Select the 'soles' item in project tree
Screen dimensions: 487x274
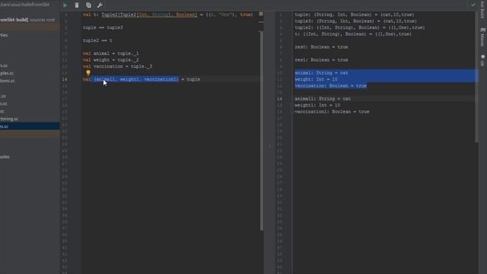tap(5, 157)
